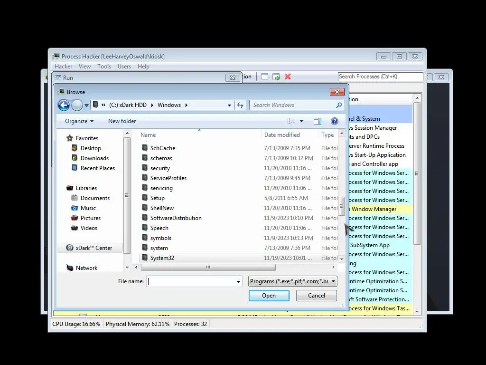Screen dimensions: 486x365
Task: Click the file list horizontal scrollbar
Action: tap(208, 267)
